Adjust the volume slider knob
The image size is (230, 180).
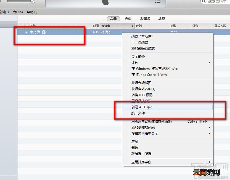[33, 1]
